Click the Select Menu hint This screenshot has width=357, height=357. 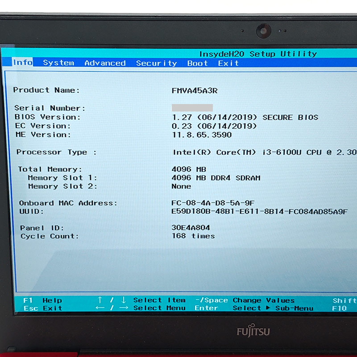coord(159,308)
